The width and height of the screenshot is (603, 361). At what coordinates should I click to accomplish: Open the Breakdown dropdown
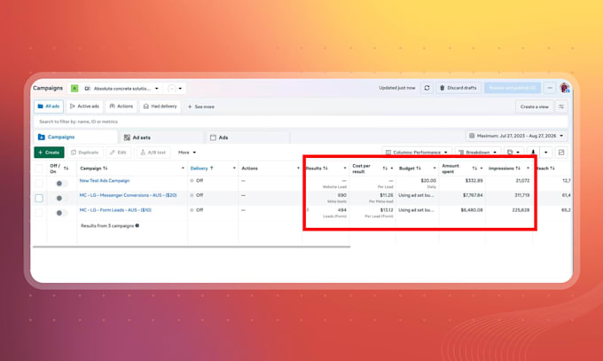coord(478,153)
